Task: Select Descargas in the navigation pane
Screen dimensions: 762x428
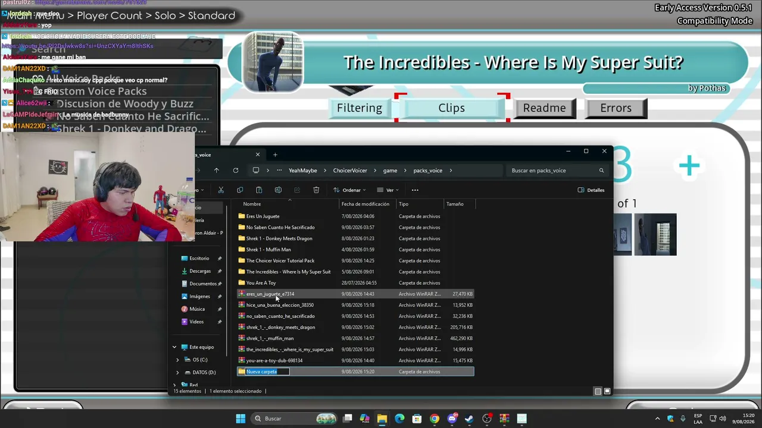Action: coord(200,271)
